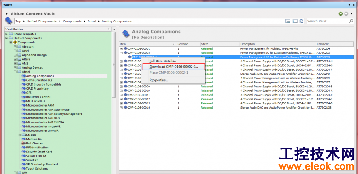Click Unified Components in breadcrumb
The width and height of the screenshot is (358, 174).
pos(42,21)
